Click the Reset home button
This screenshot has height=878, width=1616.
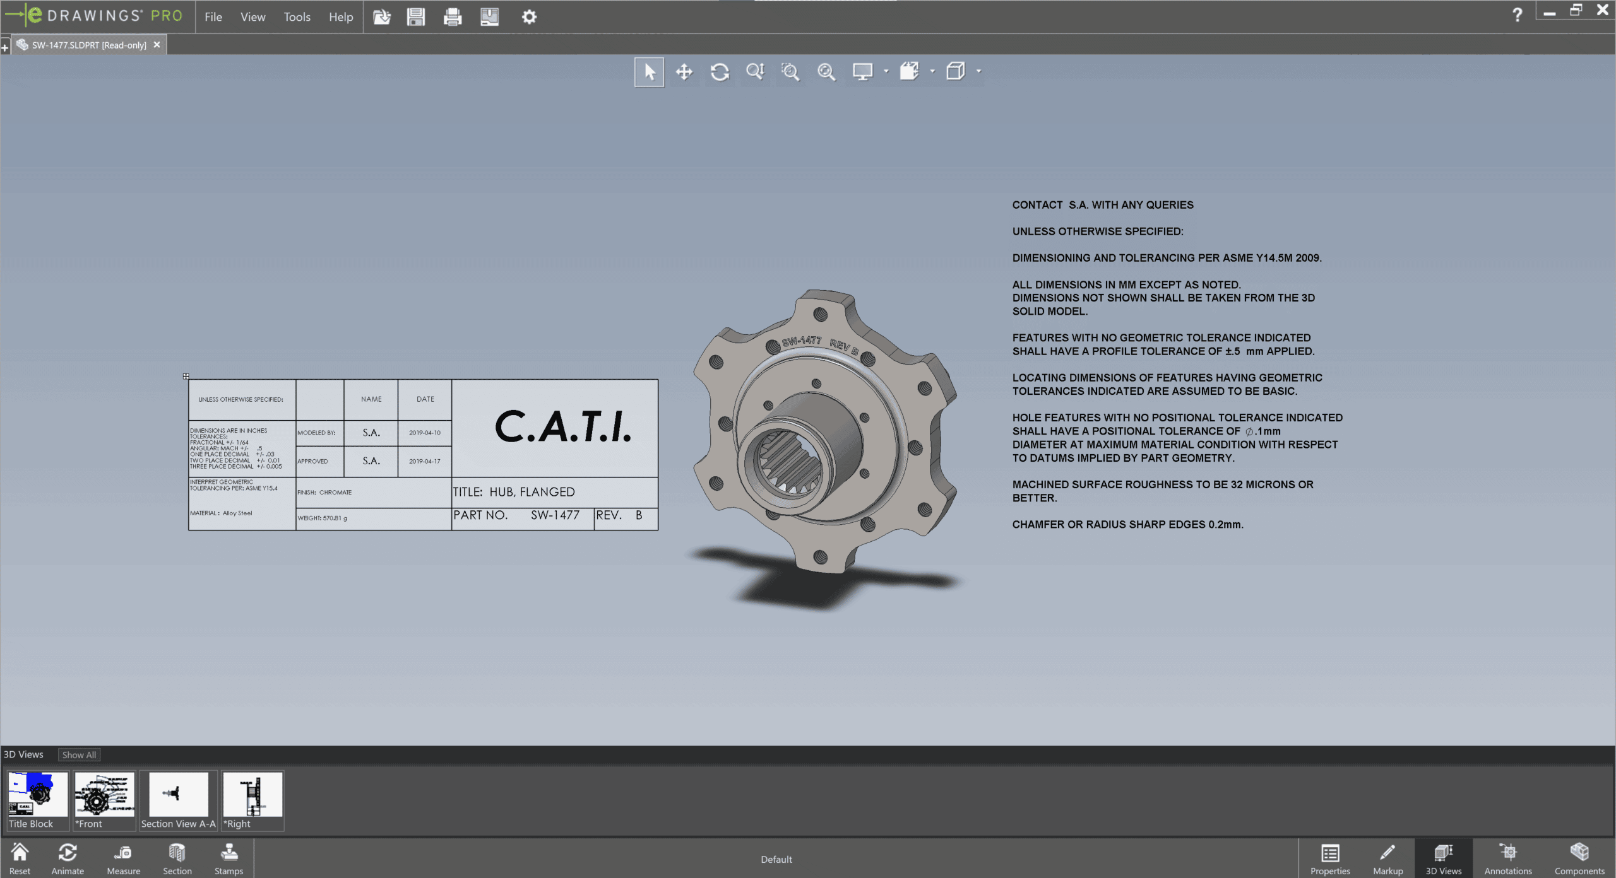coord(20,858)
